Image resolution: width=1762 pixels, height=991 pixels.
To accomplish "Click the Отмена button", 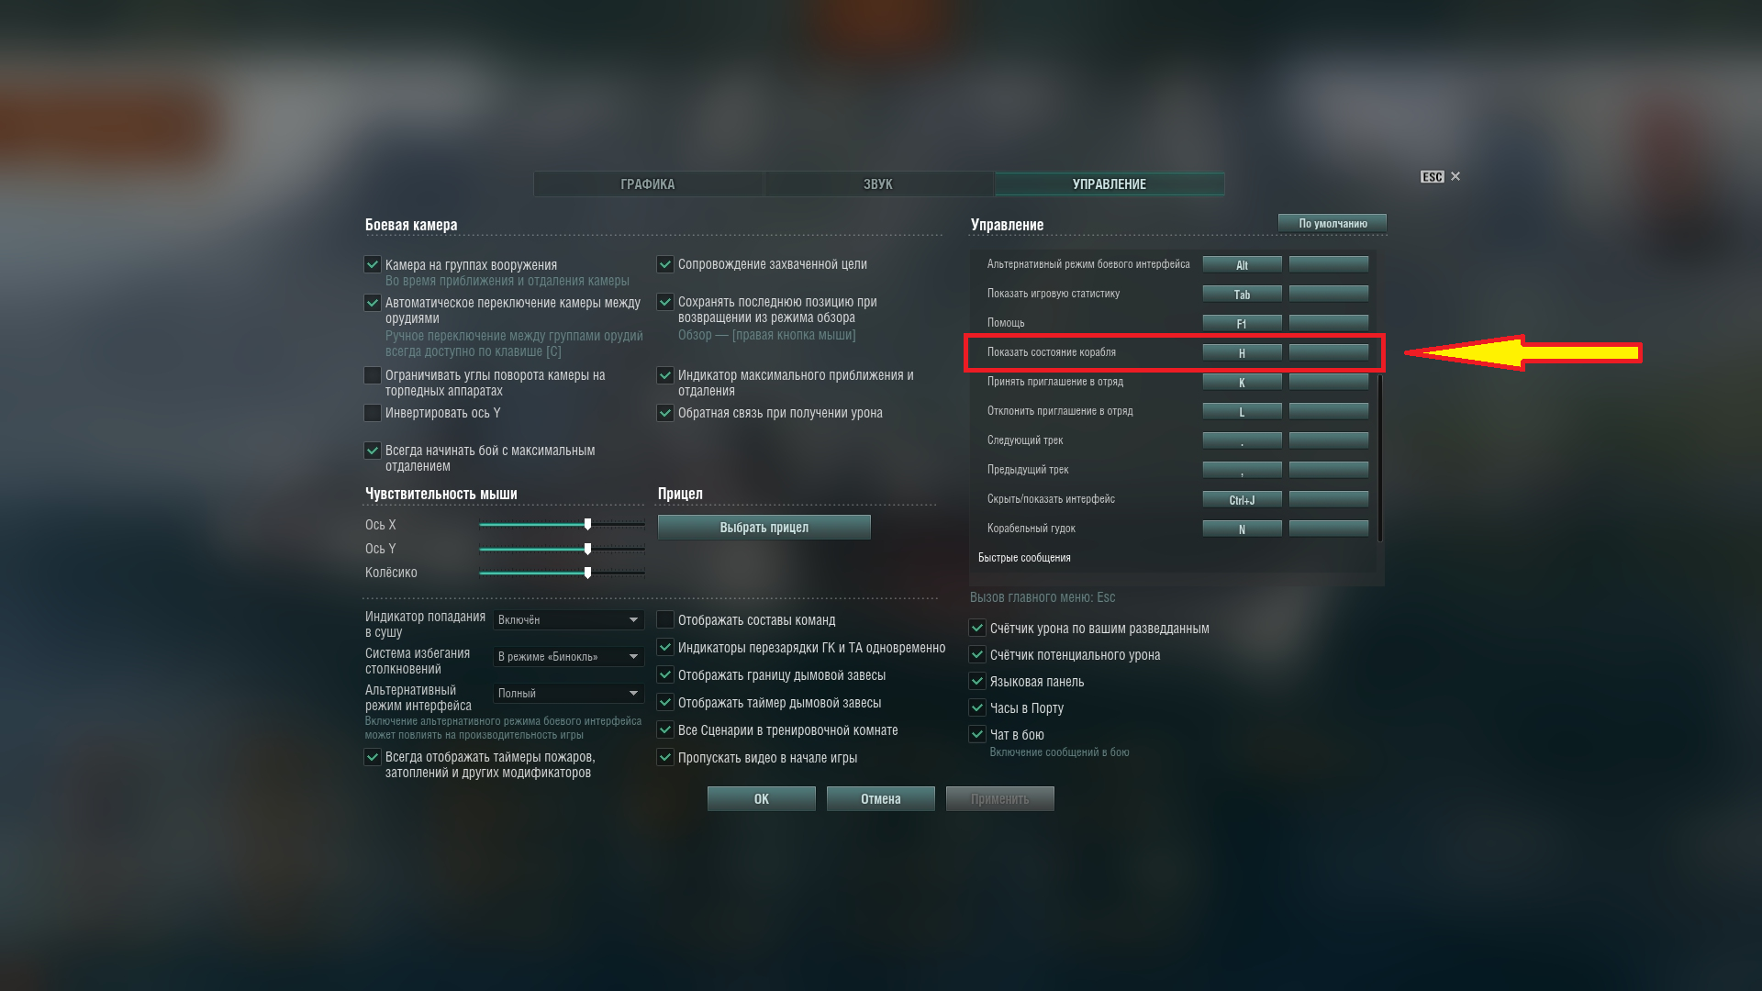I will click(881, 799).
